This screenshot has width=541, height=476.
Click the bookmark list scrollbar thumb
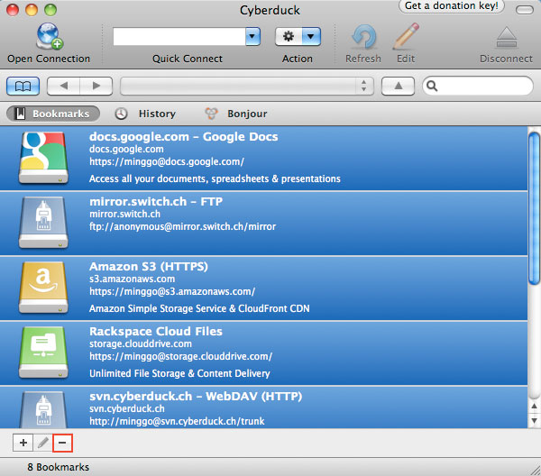[x=534, y=208]
